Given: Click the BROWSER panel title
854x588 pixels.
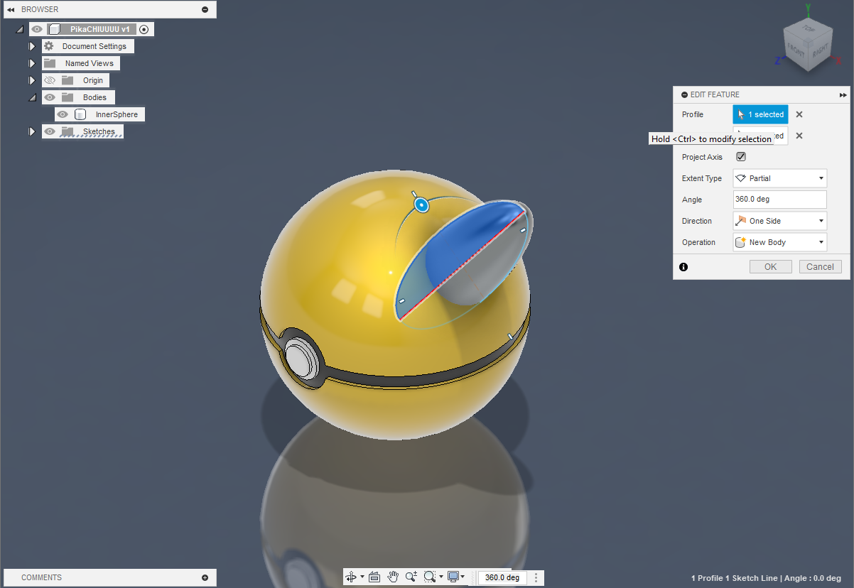Looking at the screenshot, I should (40, 9).
